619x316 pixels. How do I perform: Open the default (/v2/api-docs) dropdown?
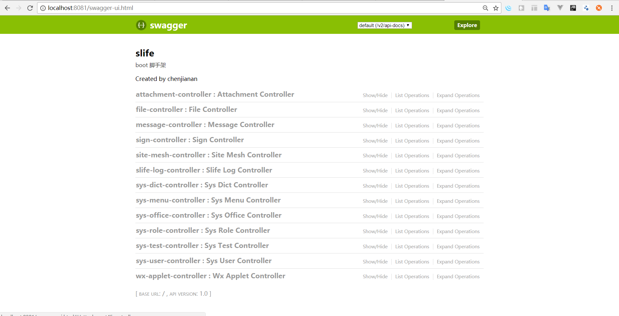pyautogui.click(x=385, y=25)
